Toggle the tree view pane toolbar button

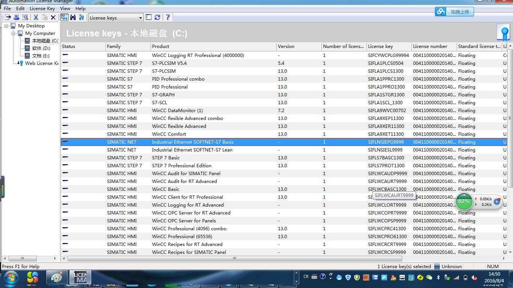(x=64, y=17)
